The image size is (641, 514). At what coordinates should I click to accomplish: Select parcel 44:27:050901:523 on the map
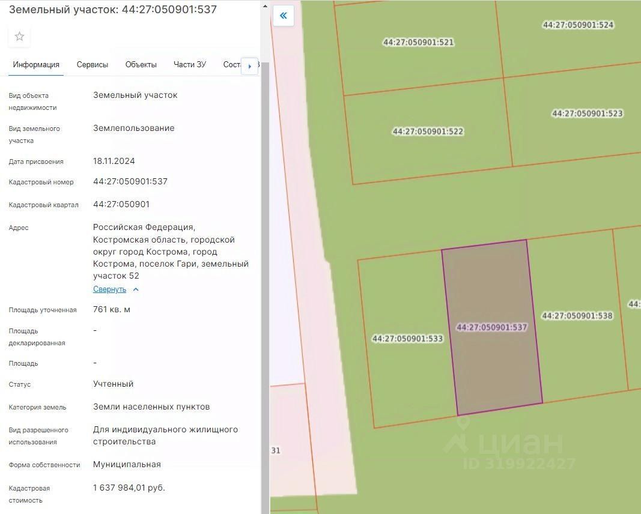tap(588, 113)
